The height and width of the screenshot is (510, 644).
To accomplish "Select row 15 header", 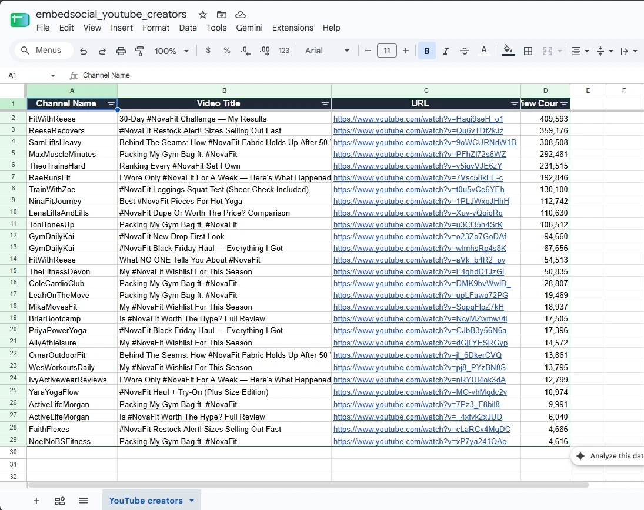I will pyautogui.click(x=13, y=271).
